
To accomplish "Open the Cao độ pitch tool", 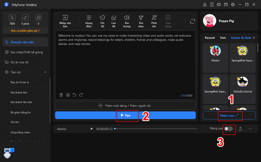I will 114,21.
